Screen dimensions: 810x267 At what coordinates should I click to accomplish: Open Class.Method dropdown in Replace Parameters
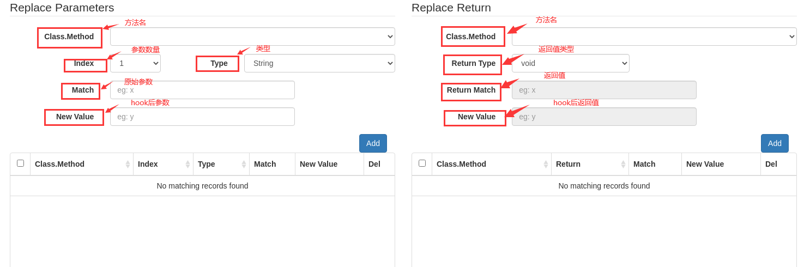click(252, 37)
